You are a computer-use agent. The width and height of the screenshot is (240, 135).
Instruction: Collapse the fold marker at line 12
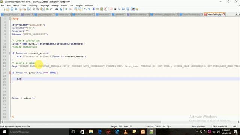10,53
